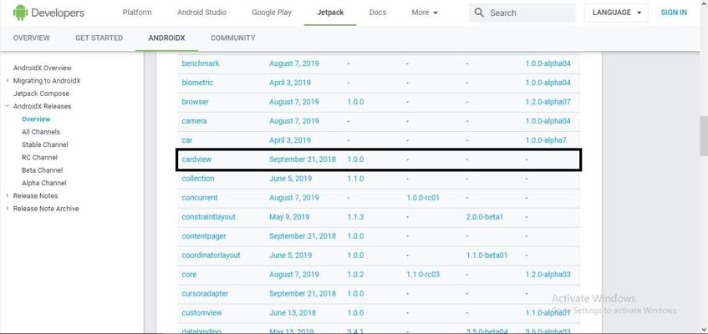
Task: Open All Channels in sidebar
Action: click(41, 132)
